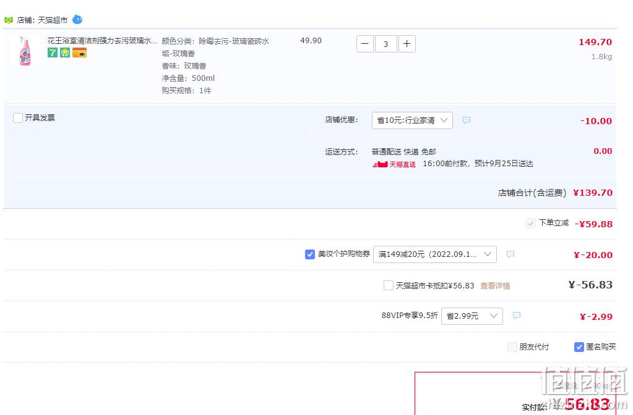Click the green Tmall Supermarket shop icon
The width and height of the screenshot is (633, 415).
pyautogui.click(x=9, y=20)
